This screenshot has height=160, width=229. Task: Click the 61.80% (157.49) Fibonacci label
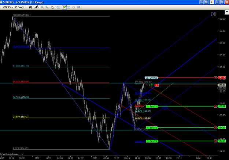(21, 66)
